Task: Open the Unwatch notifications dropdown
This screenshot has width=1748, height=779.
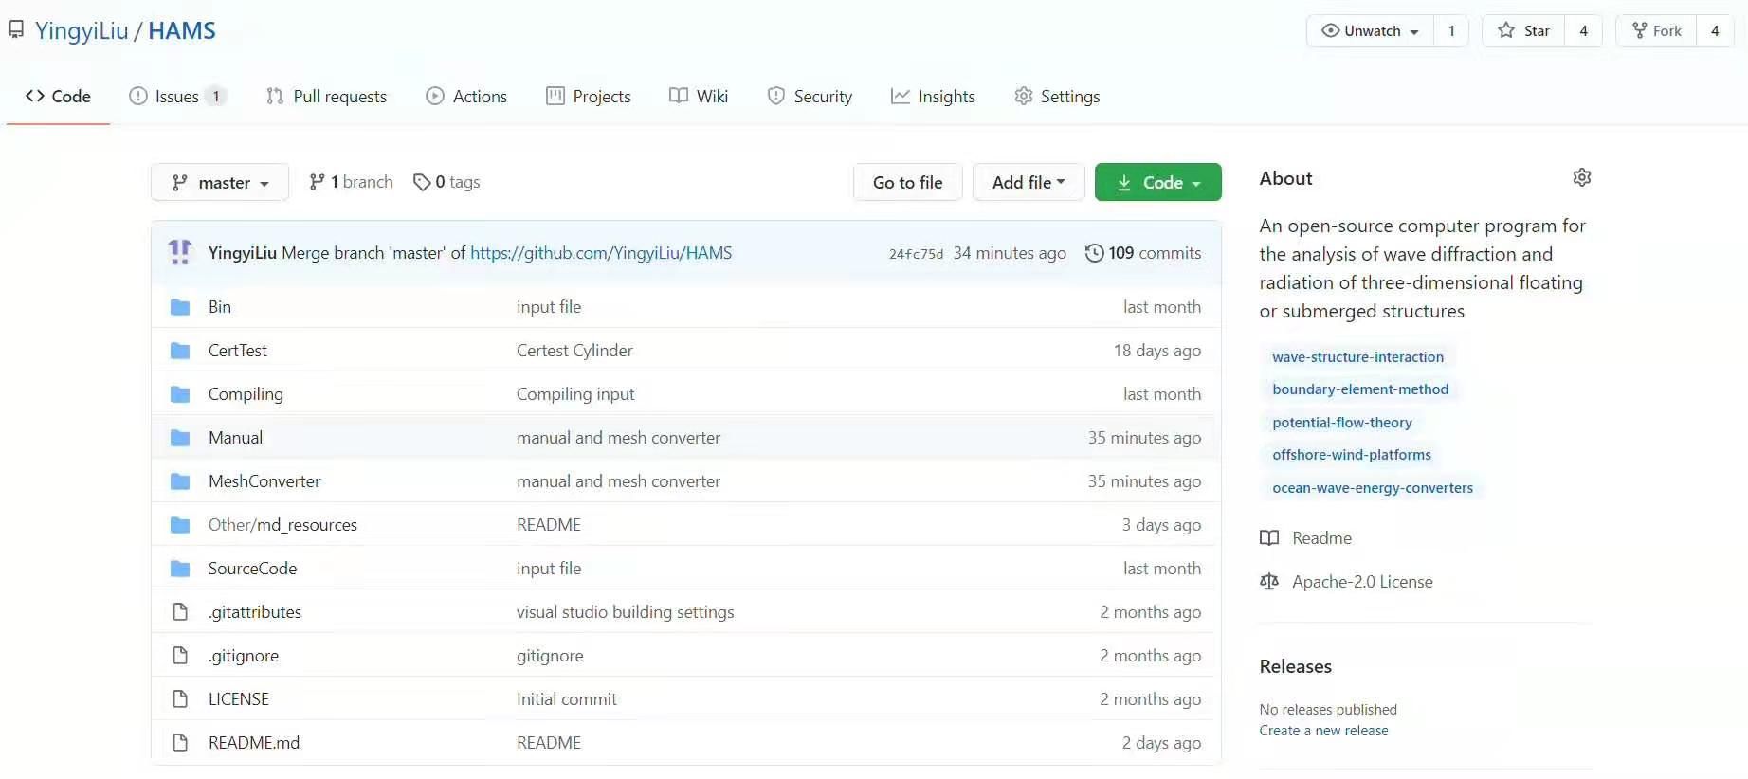Action: (1371, 30)
